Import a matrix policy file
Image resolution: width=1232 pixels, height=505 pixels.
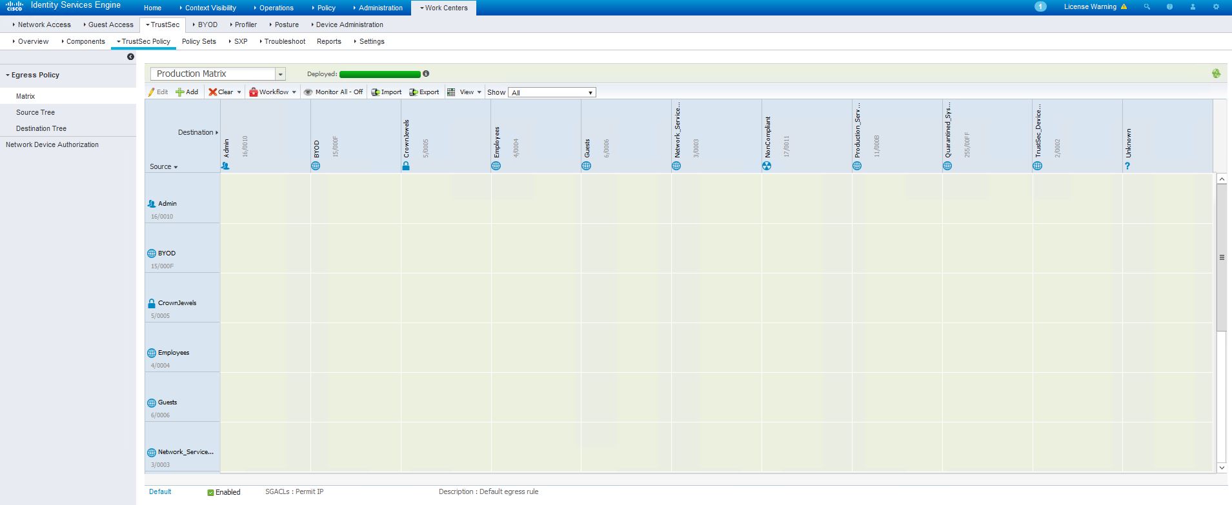(386, 92)
